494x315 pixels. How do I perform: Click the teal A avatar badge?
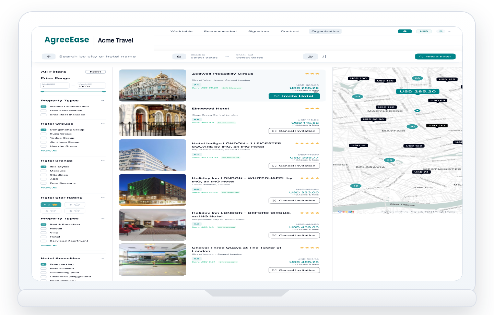pos(405,31)
